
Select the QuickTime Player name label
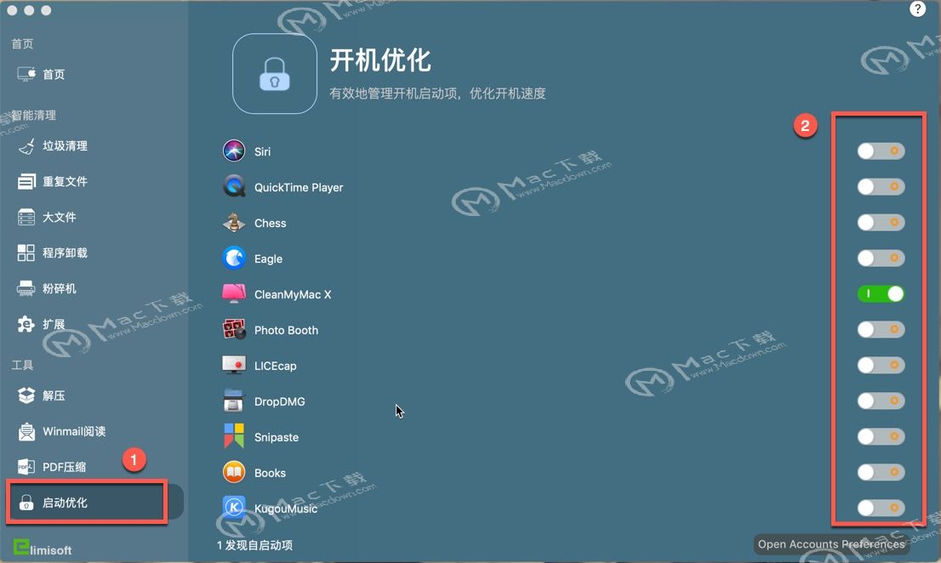299,188
